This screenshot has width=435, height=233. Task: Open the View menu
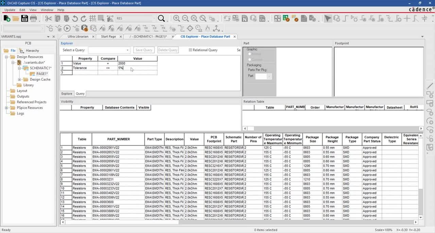(x=33, y=10)
